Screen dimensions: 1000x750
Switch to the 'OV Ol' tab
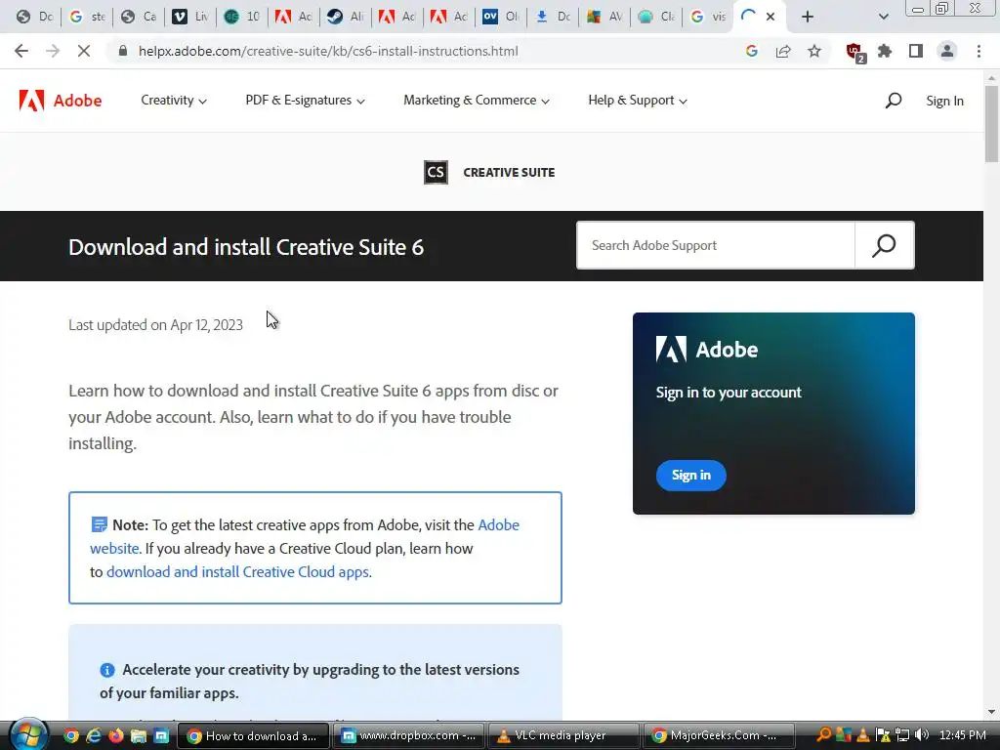(501, 17)
